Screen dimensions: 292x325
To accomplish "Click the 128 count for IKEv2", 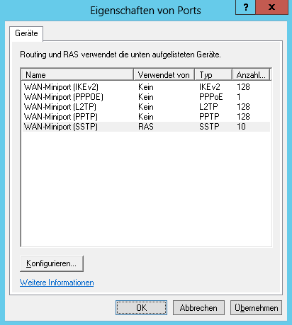I will click(x=243, y=87).
